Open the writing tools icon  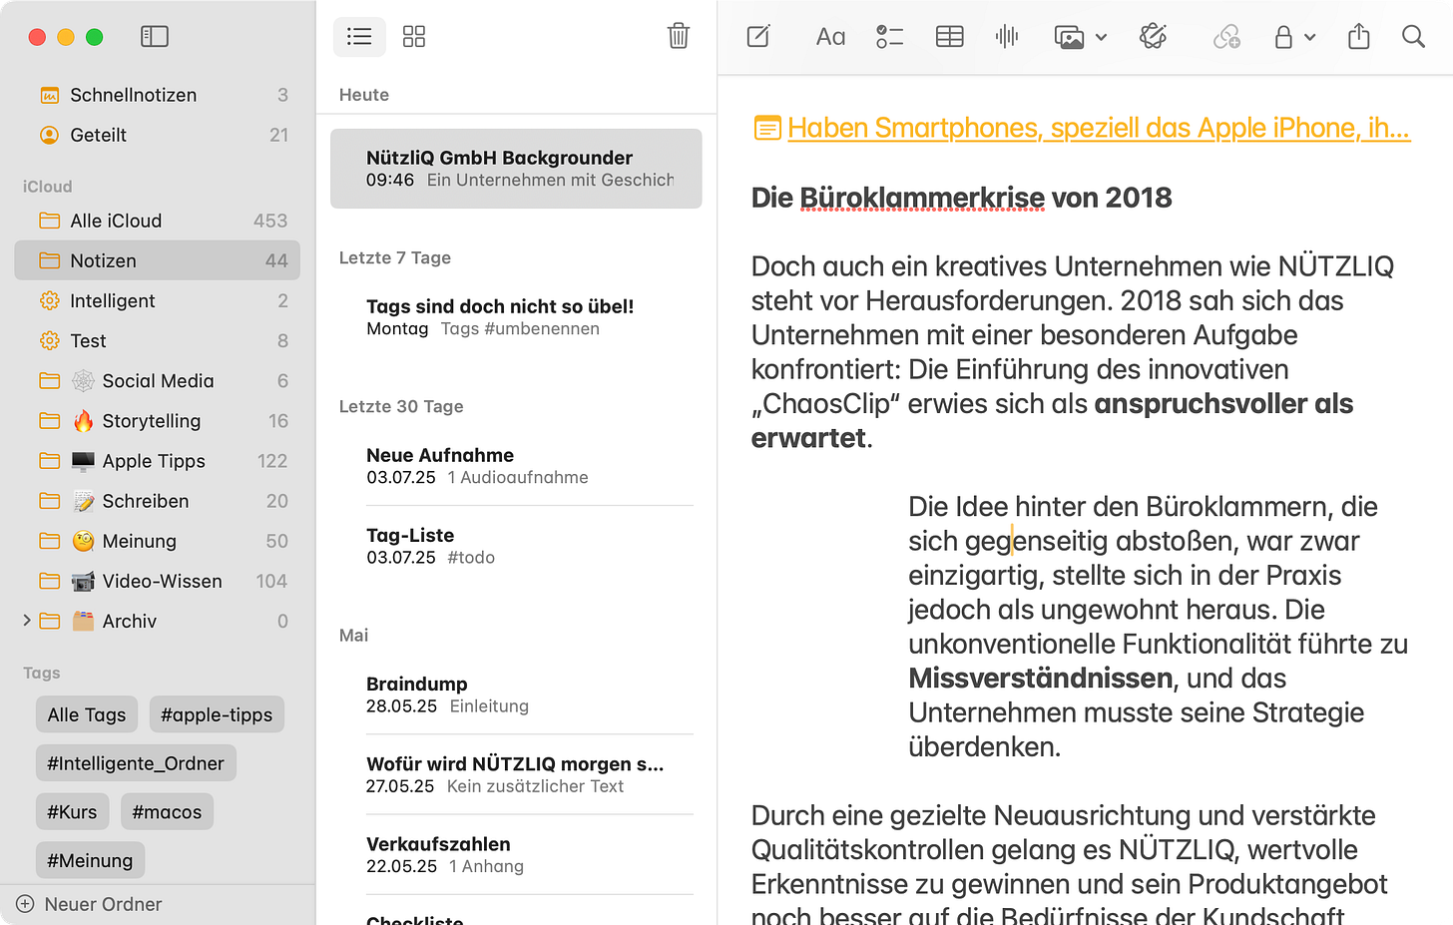[x=1153, y=37]
